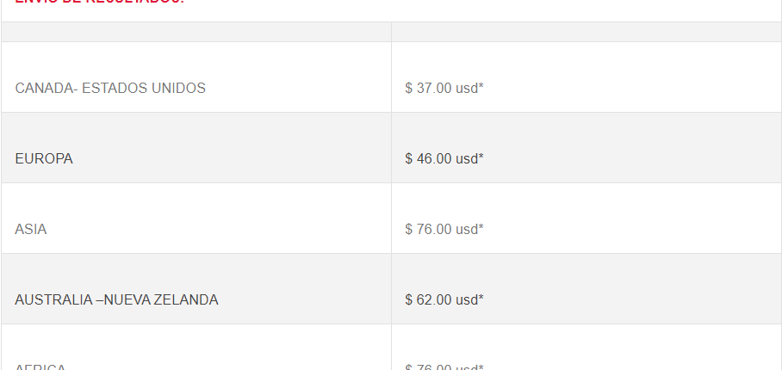Click the ASIA region label
782x370 pixels.
tap(31, 230)
